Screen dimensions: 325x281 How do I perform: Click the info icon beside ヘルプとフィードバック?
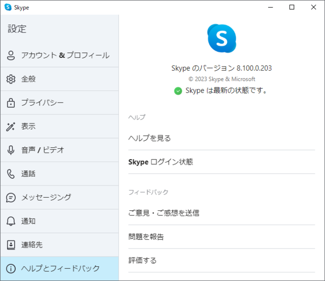11,269
